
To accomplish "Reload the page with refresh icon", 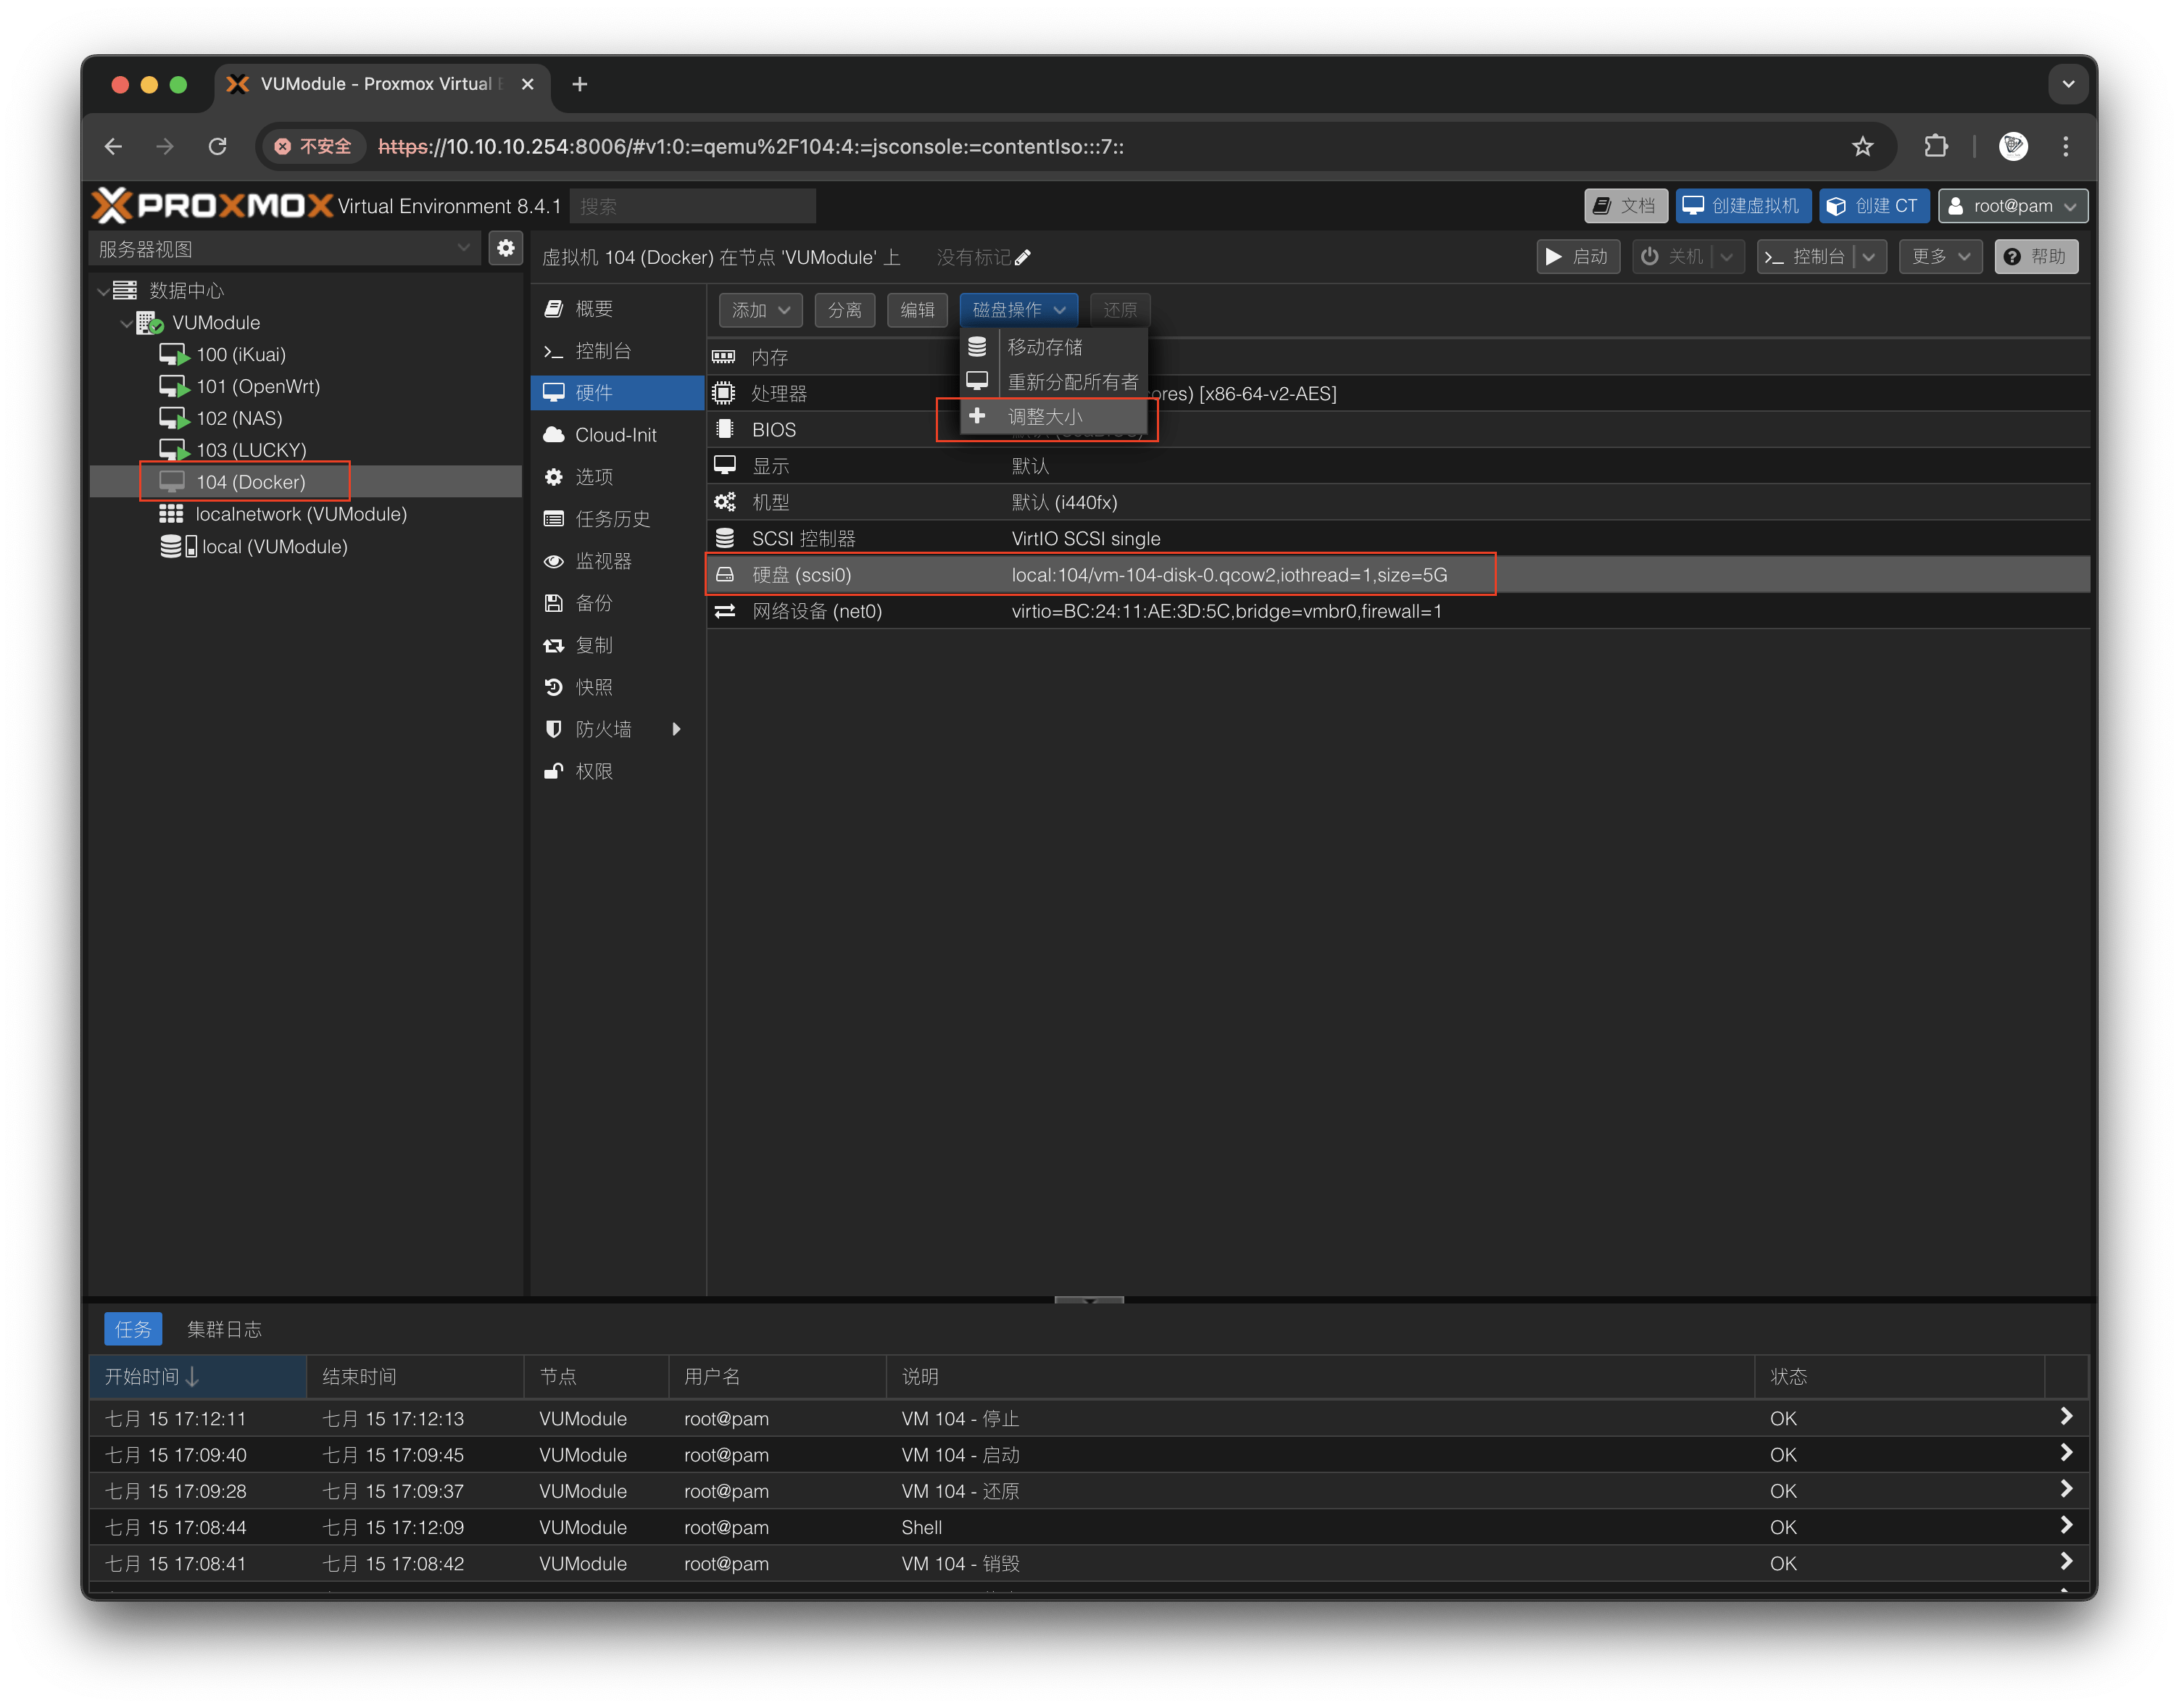I will (x=217, y=147).
